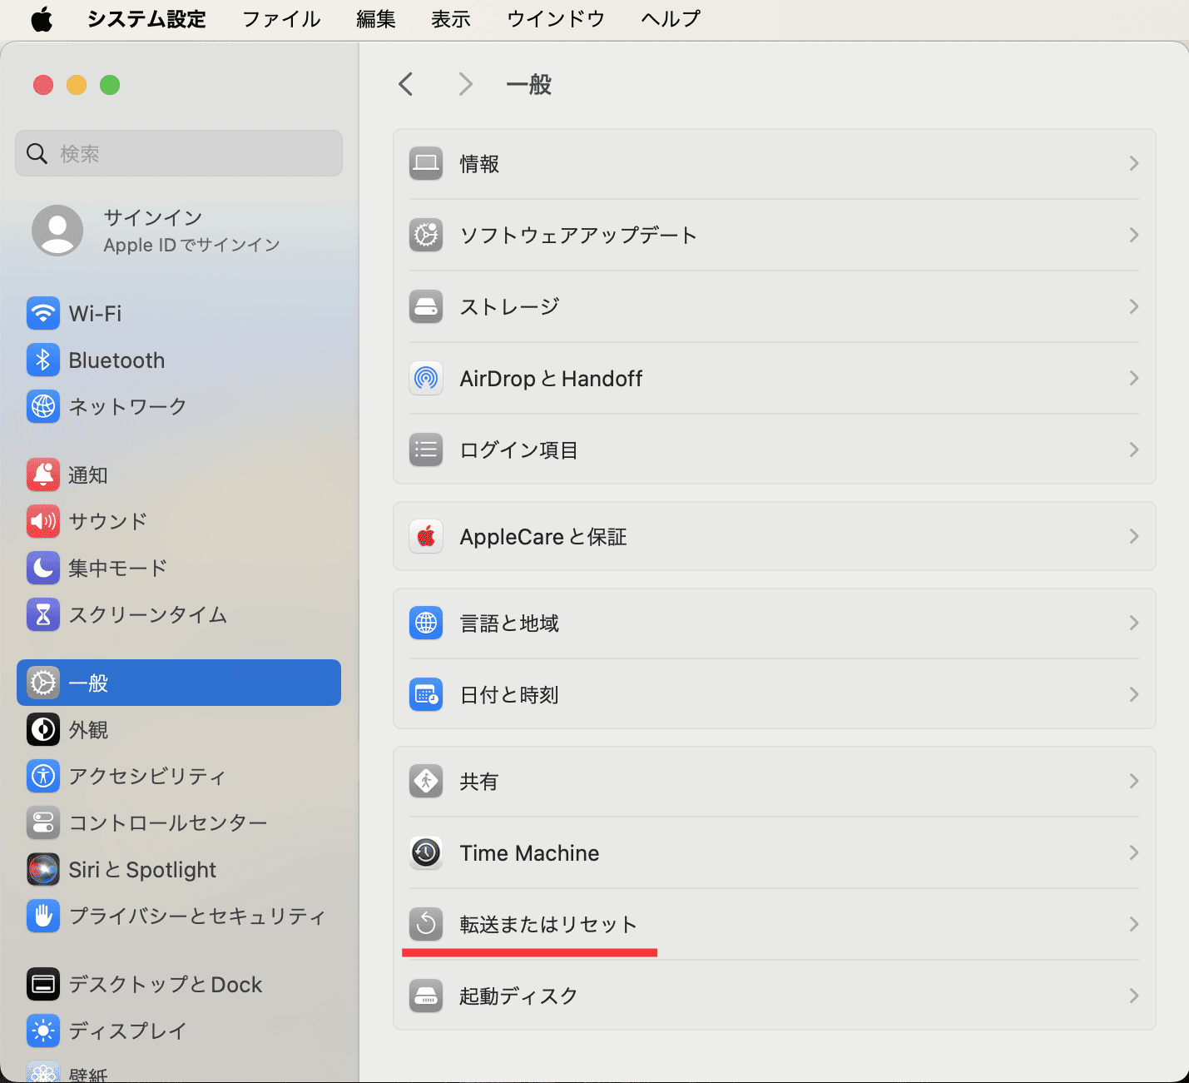Select the Bluetooth sidebar icon
This screenshot has height=1083, width=1189.
point(43,360)
